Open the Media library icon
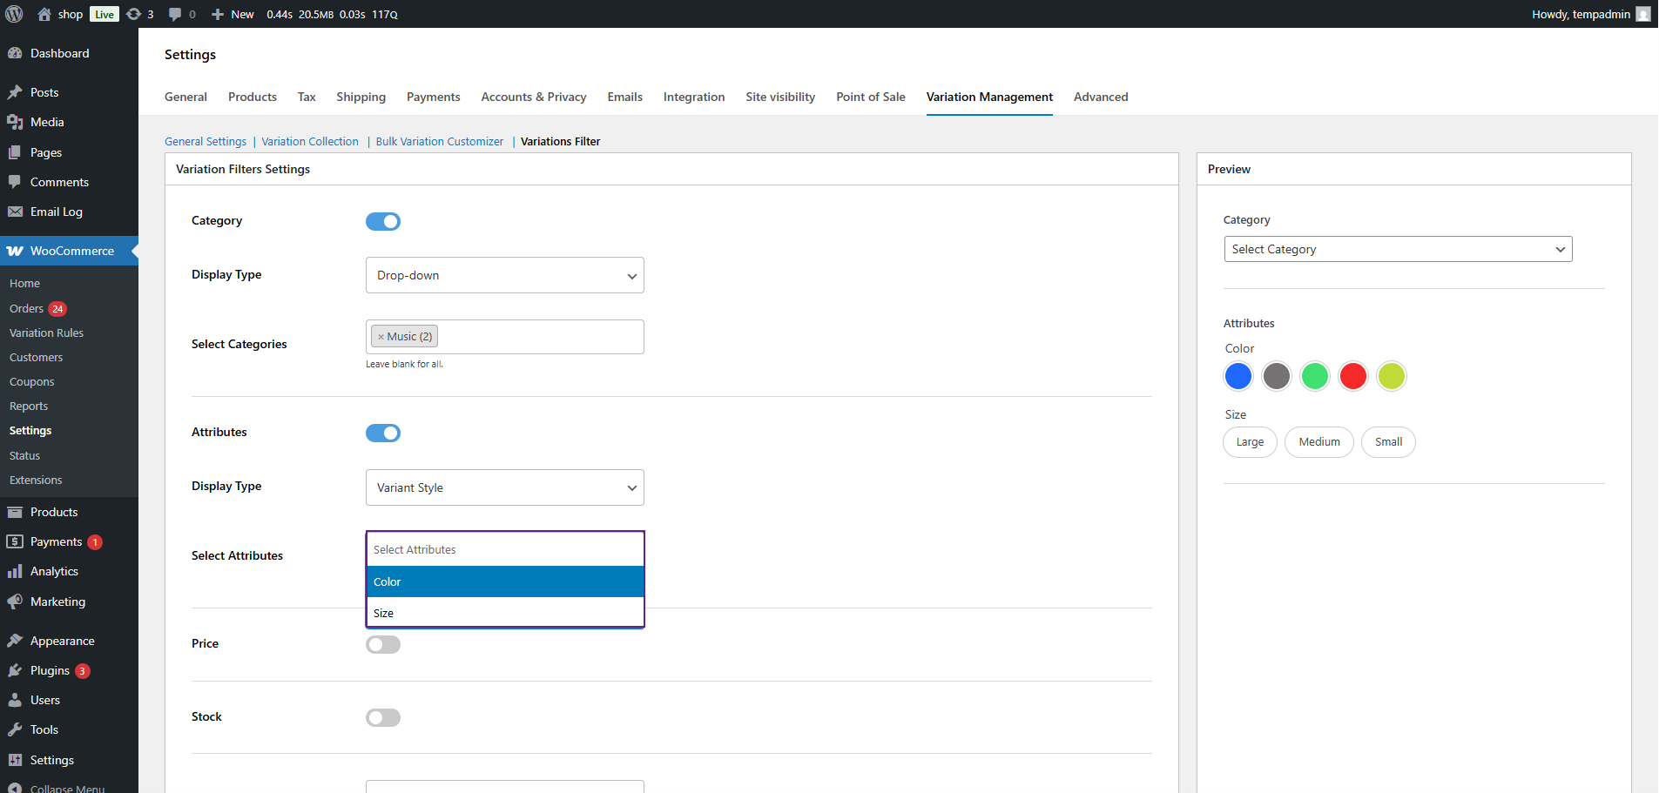The width and height of the screenshot is (1659, 793). click(15, 122)
